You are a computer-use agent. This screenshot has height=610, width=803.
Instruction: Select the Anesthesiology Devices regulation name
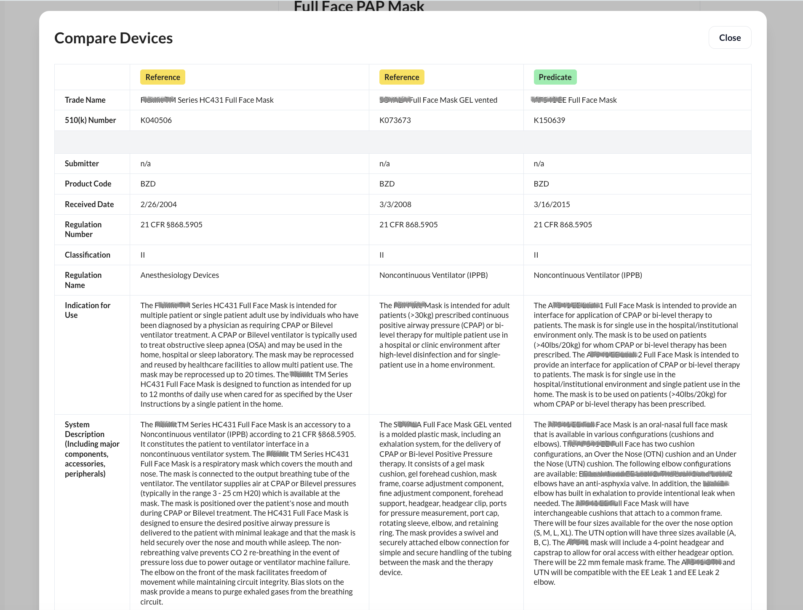click(x=179, y=275)
